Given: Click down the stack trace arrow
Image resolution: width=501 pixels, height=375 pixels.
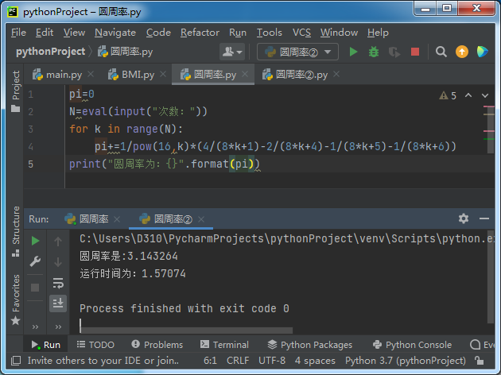Looking at the screenshot, I should tap(58, 262).
